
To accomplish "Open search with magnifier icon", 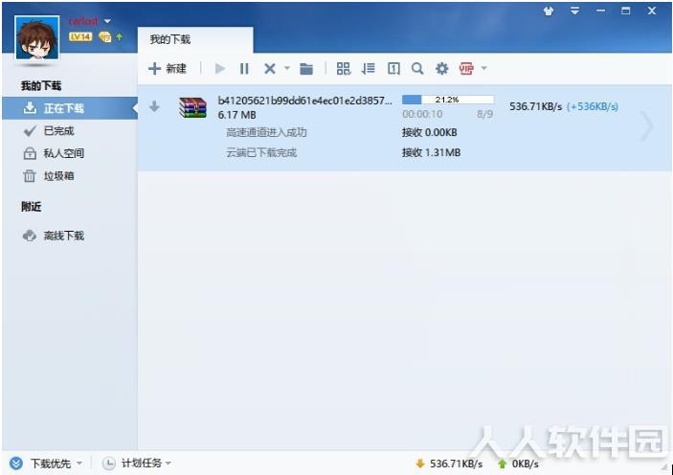I will (x=417, y=69).
